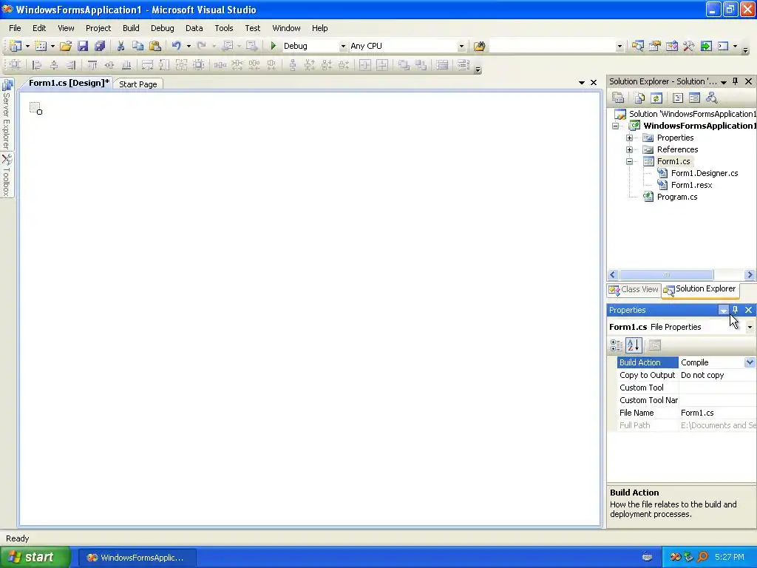757x568 pixels.
Task: Open the Build Action Compile dropdown
Action: pyautogui.click(x=750, y=362)
